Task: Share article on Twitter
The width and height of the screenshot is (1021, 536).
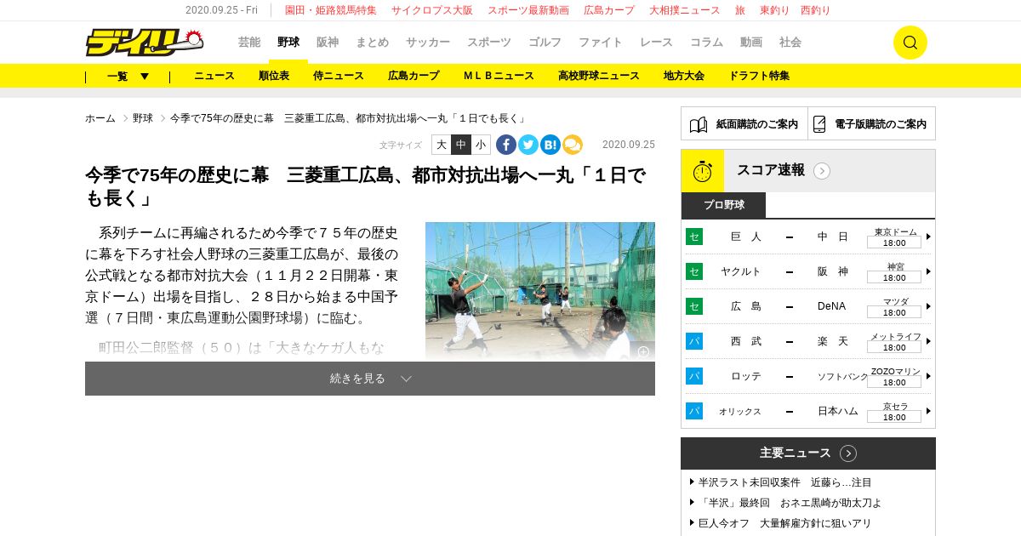Action: pyautogui.click(x=528, y=145)
